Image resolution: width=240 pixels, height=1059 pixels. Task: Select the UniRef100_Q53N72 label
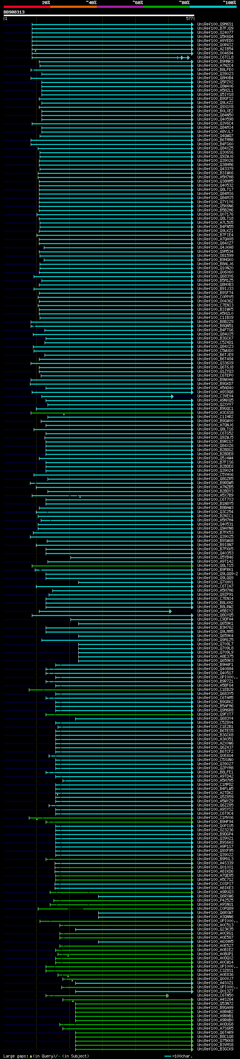point(215,1004)
